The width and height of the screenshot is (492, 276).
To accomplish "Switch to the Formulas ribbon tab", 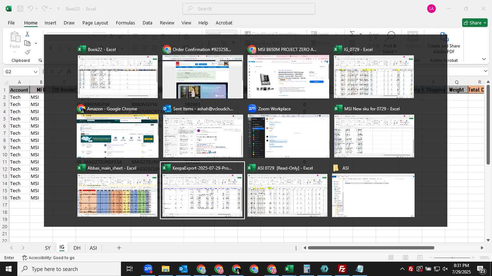I will pyautogui.click(x=125, y=23).
